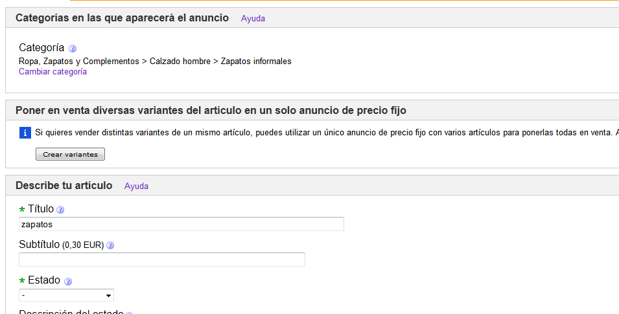Click the Cambiar categoría link

point(53,71)
